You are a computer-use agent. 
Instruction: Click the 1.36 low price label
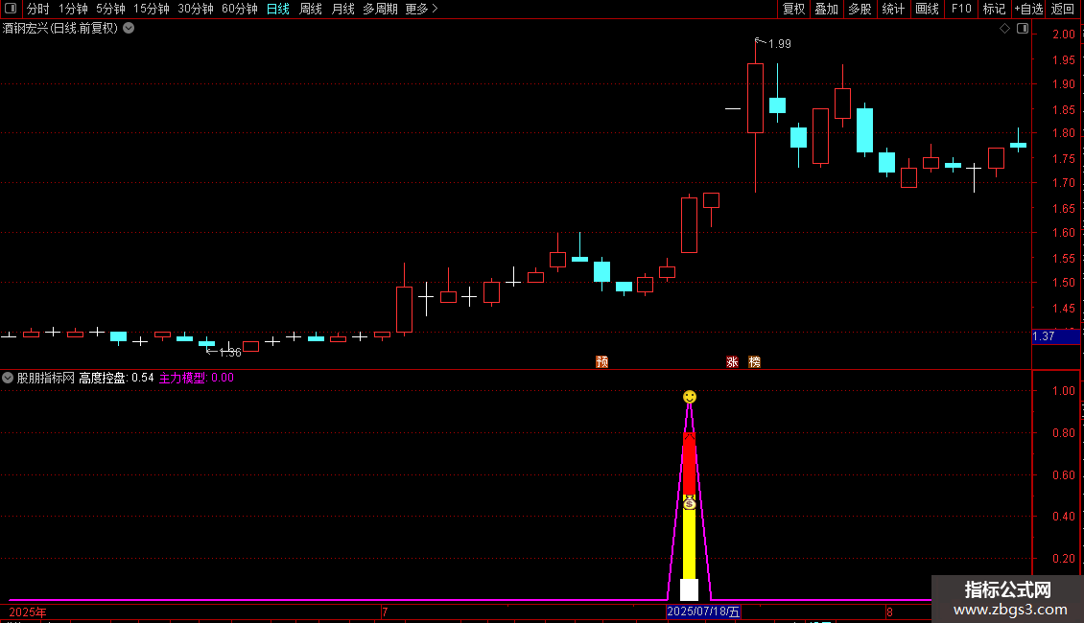(x=230, y=353)
